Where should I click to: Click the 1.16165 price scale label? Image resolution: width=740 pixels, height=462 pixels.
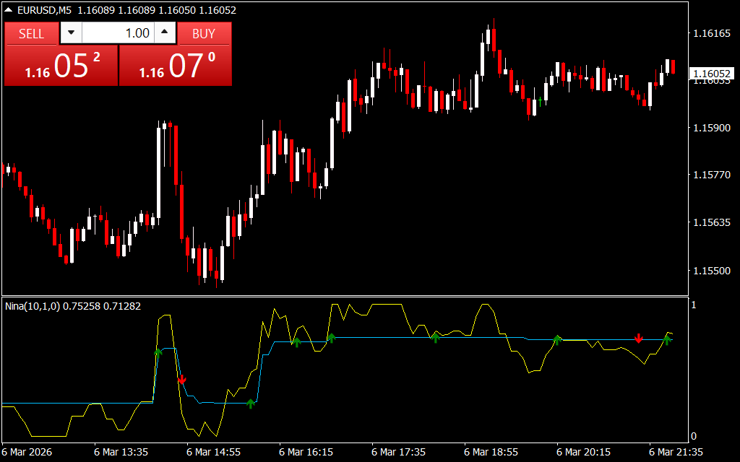[711, 33]
